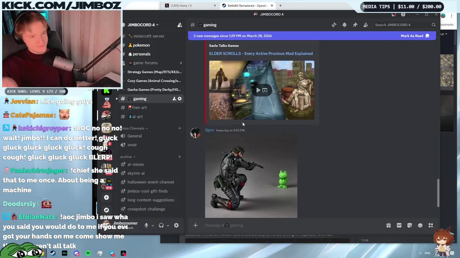Viewport: 460px width, 258px height.
Task: Toggle the member list icon
Action: pyautogui.click(x=365, y=25)
